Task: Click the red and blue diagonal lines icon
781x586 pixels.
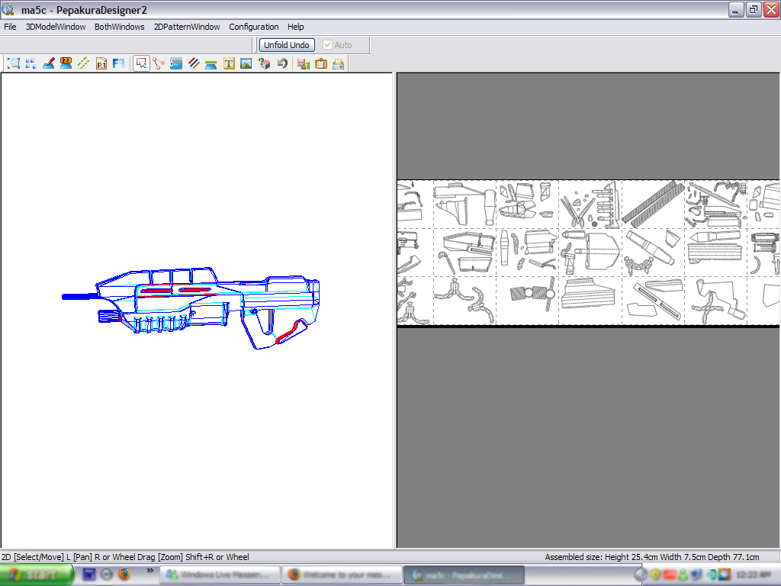Action: (194, 63)
